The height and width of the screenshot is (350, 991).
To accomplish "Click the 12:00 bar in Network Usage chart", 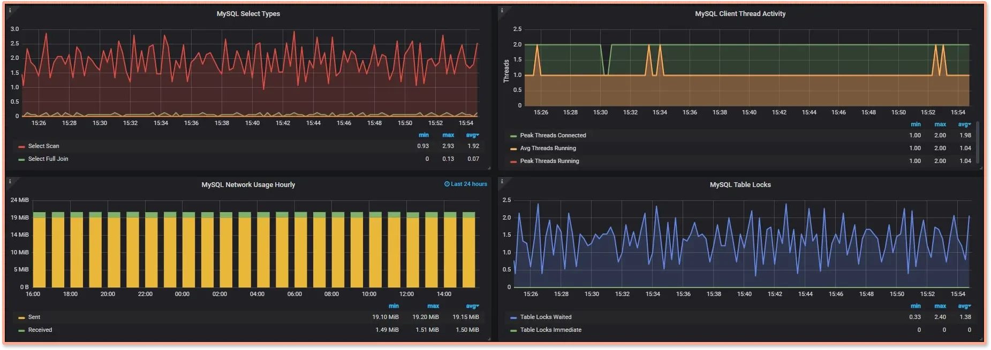I will pos(413,250).
